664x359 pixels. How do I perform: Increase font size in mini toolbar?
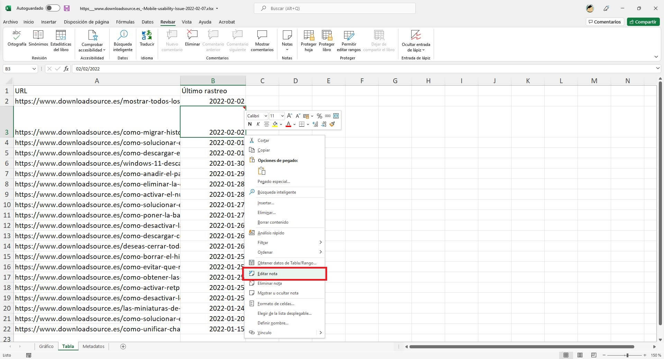pyautogui.click(x=289, y=116)
